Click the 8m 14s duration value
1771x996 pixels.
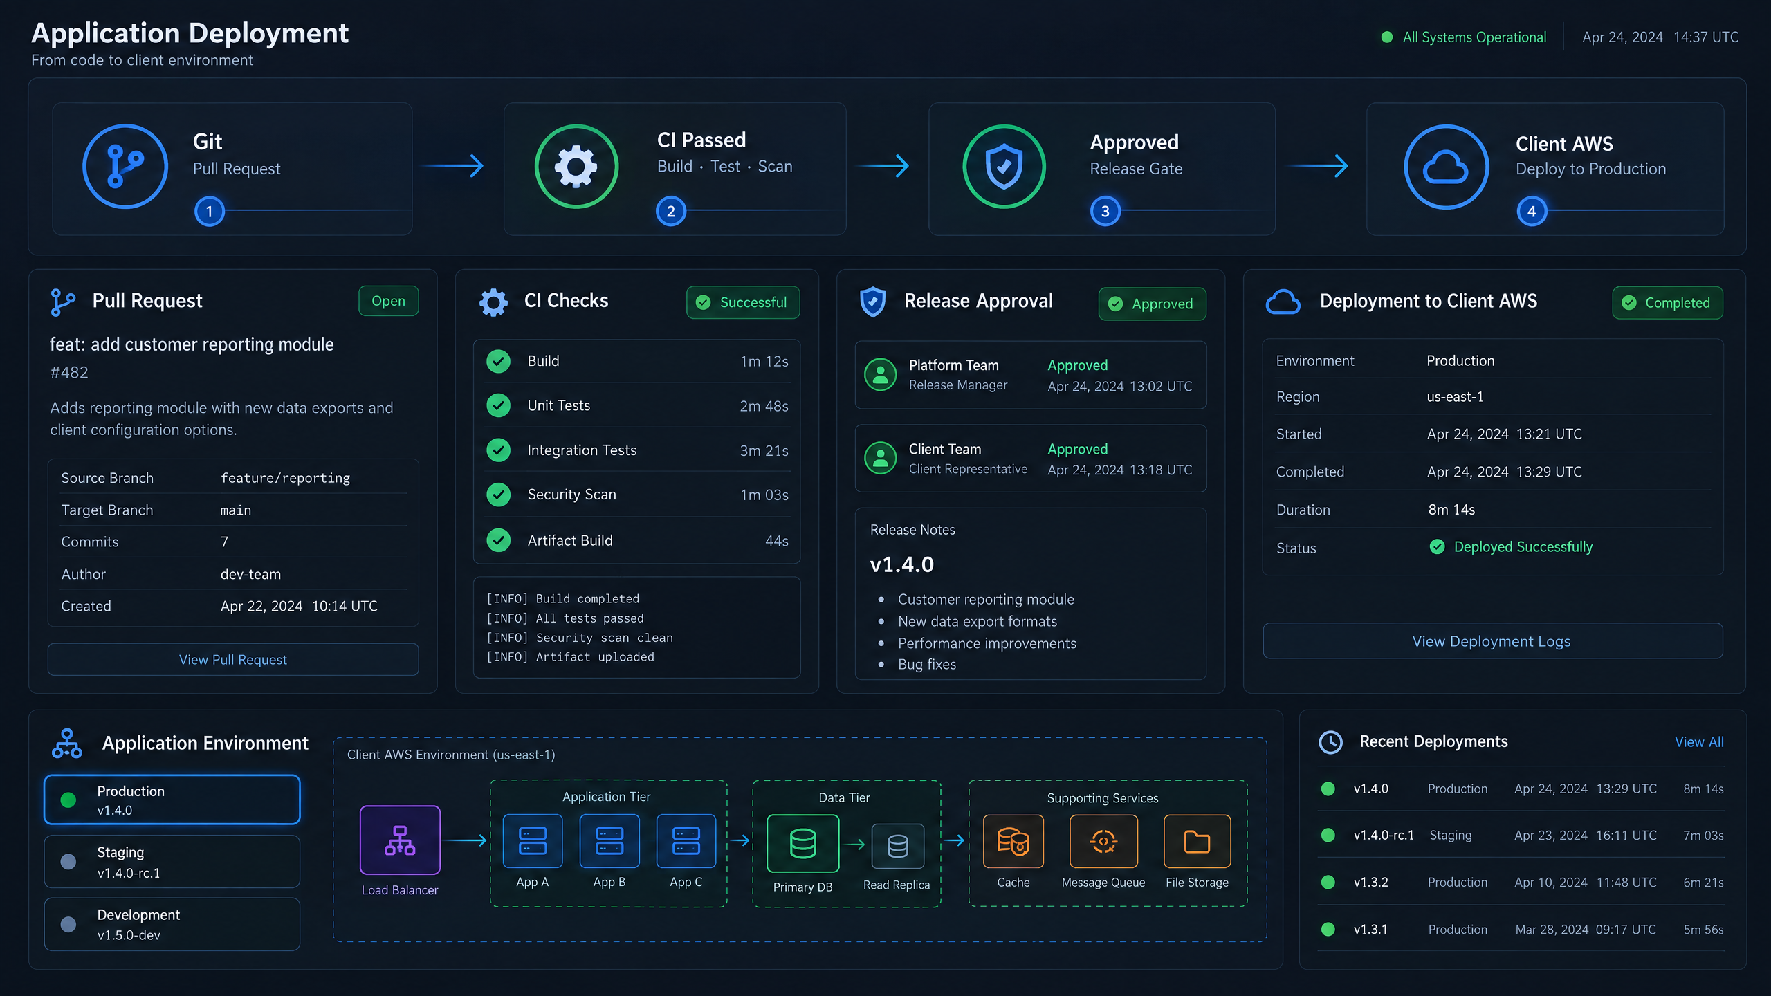[1451, 510]
